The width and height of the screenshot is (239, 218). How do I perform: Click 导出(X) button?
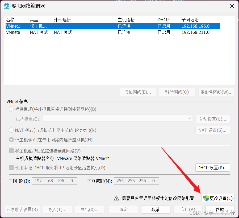click(x=90, y=209)
